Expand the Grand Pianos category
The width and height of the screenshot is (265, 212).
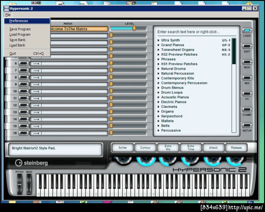pos(159,45)
